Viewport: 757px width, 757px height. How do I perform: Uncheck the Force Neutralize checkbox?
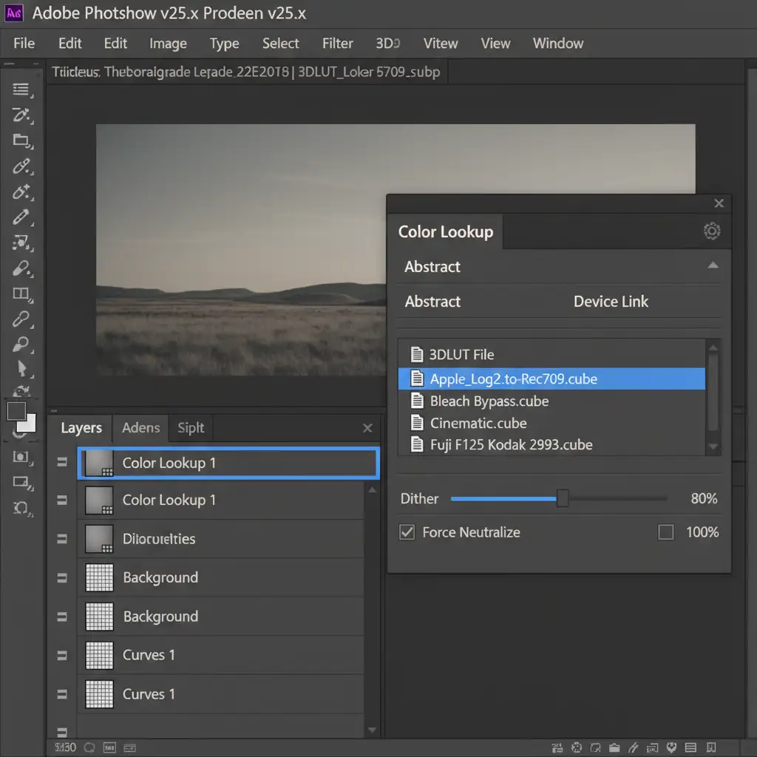point(407,532)
